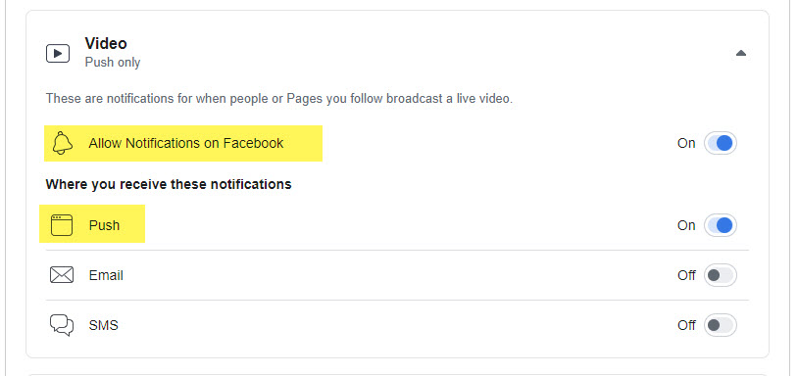Click the Push browser window icon

(62, 225)
